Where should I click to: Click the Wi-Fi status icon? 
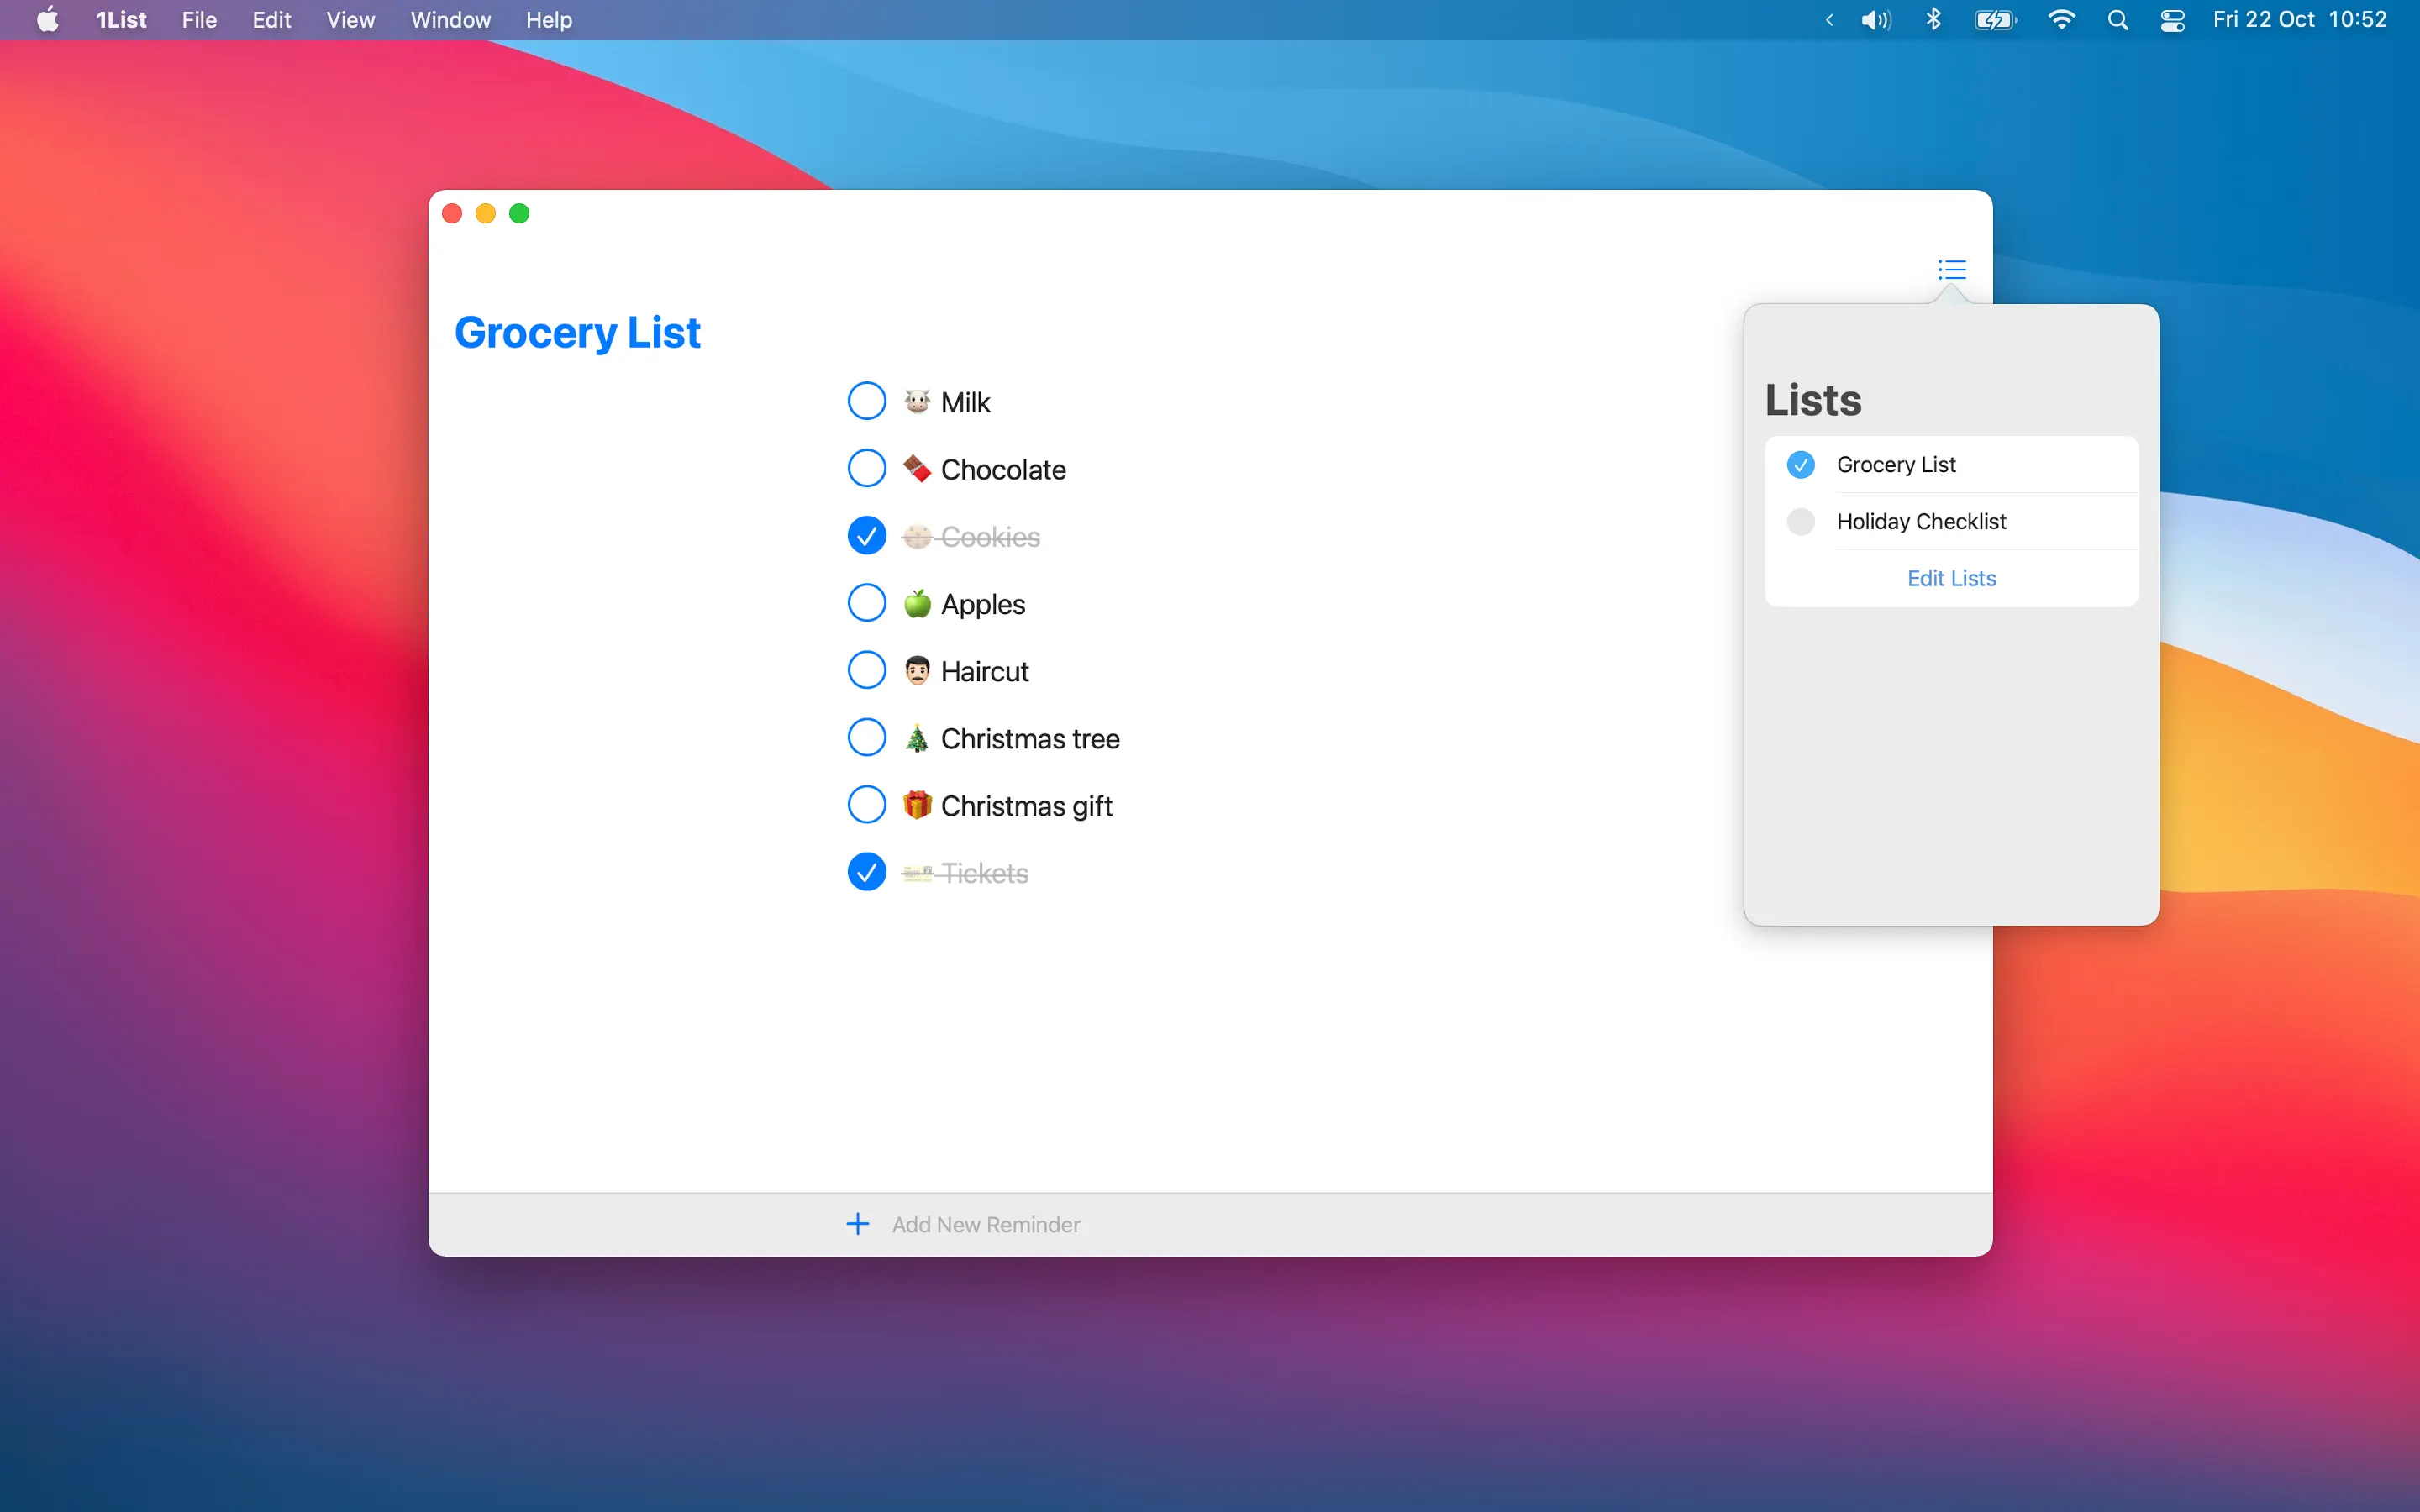coord(2061,20)
